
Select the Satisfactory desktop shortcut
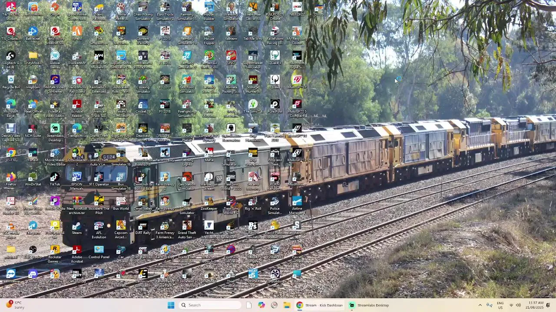[297, 228]
